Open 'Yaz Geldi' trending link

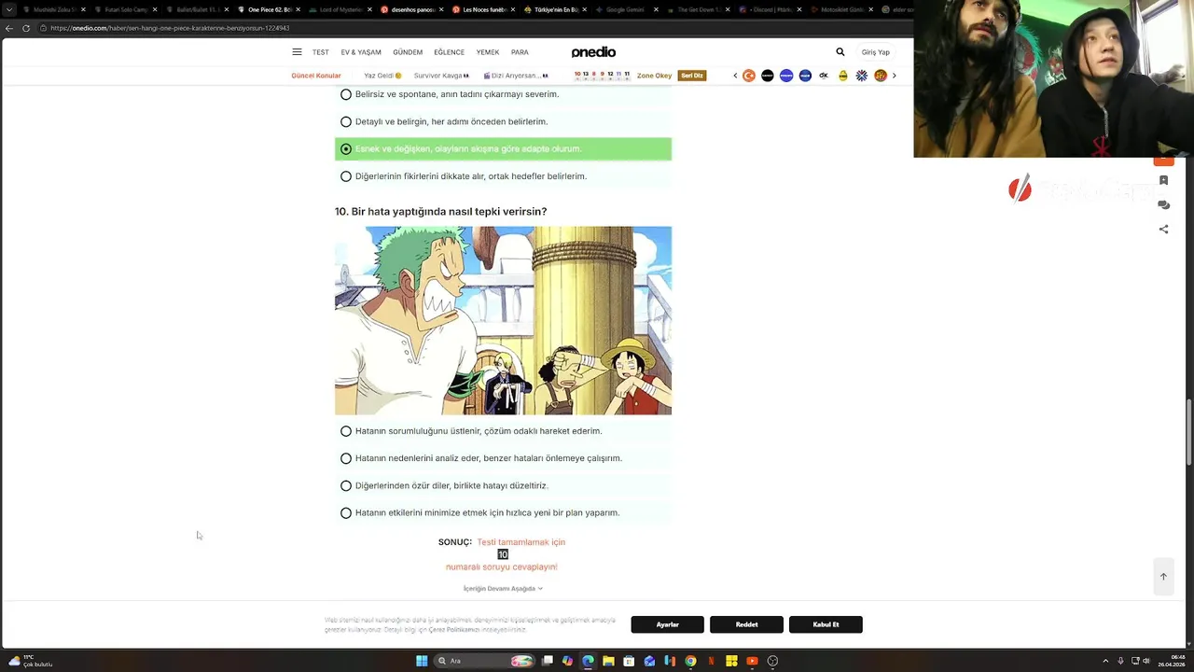tap(382, 76)
